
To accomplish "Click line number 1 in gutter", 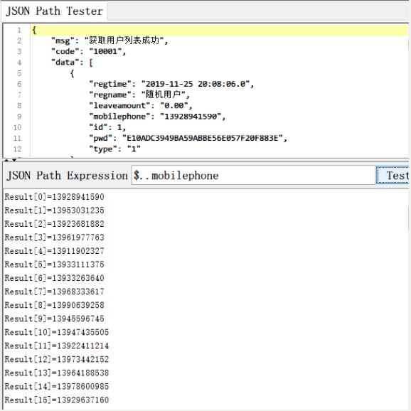I will [19, 30].
